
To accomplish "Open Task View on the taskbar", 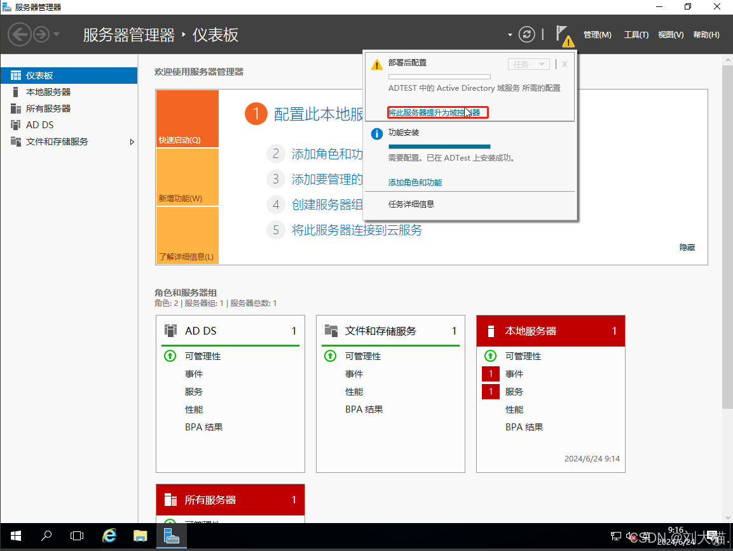I will (77, 536).
